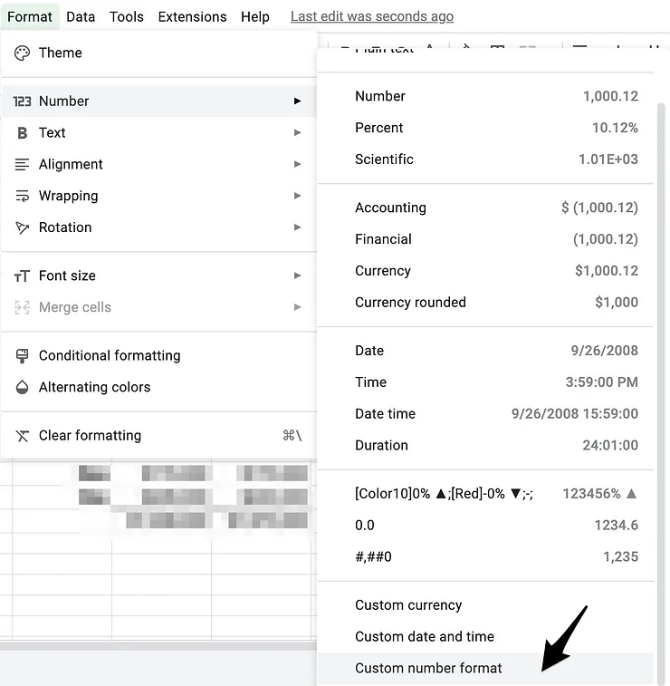The image size is (670, 686).
Task: Open the 'Last edit was seconds ago' link
Action: 371,16
